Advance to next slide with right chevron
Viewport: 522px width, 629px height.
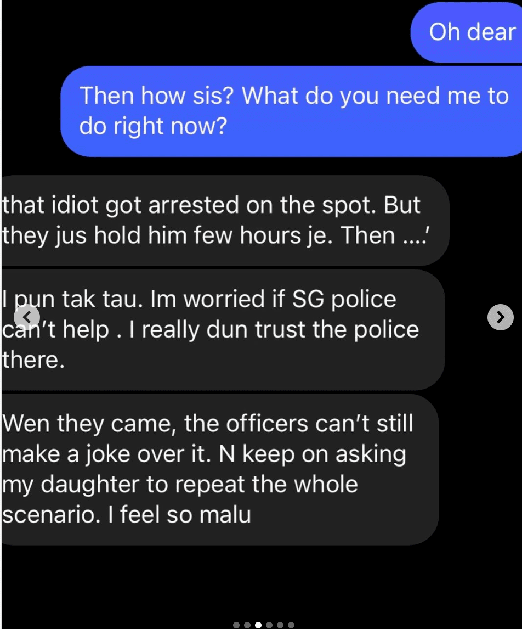pyautogui.click(x=501, y=317)
